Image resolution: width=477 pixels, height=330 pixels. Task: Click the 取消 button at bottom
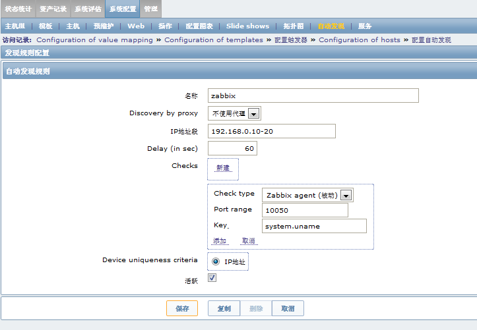[288, 308]
